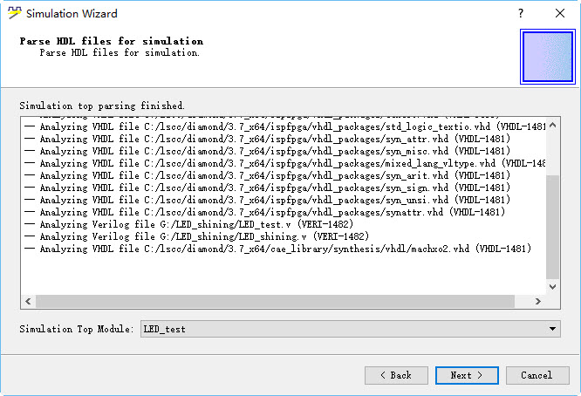
Task: Click the horizontal scrollbar thumb in log
Action: click(x=276, y=302)
